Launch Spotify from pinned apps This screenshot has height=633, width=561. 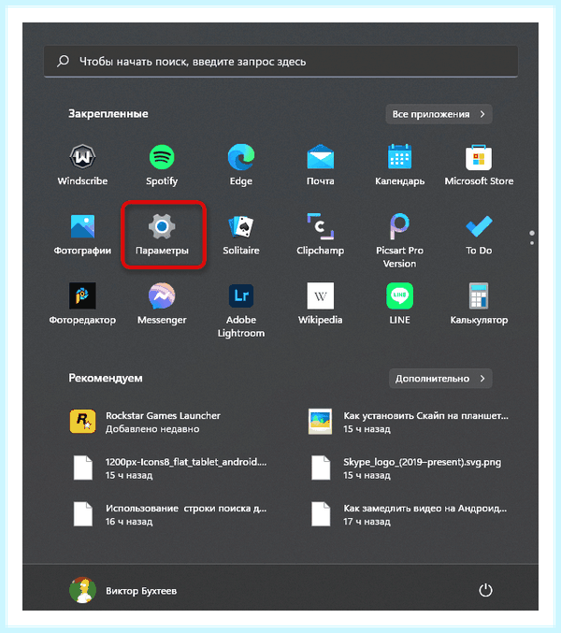coord(162,165)
